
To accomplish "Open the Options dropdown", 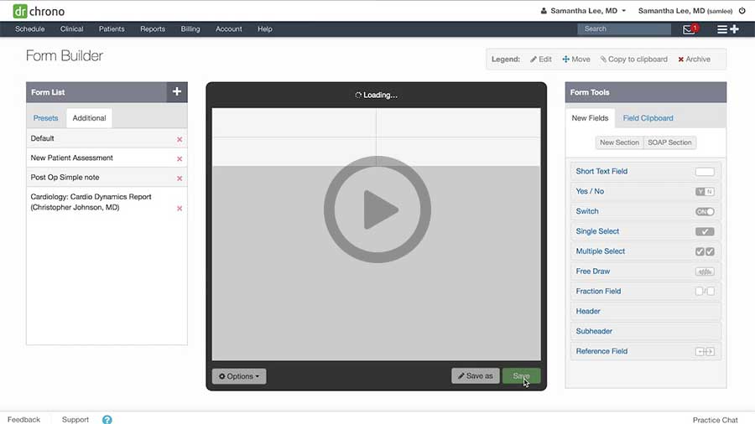I will pos(239,376).
